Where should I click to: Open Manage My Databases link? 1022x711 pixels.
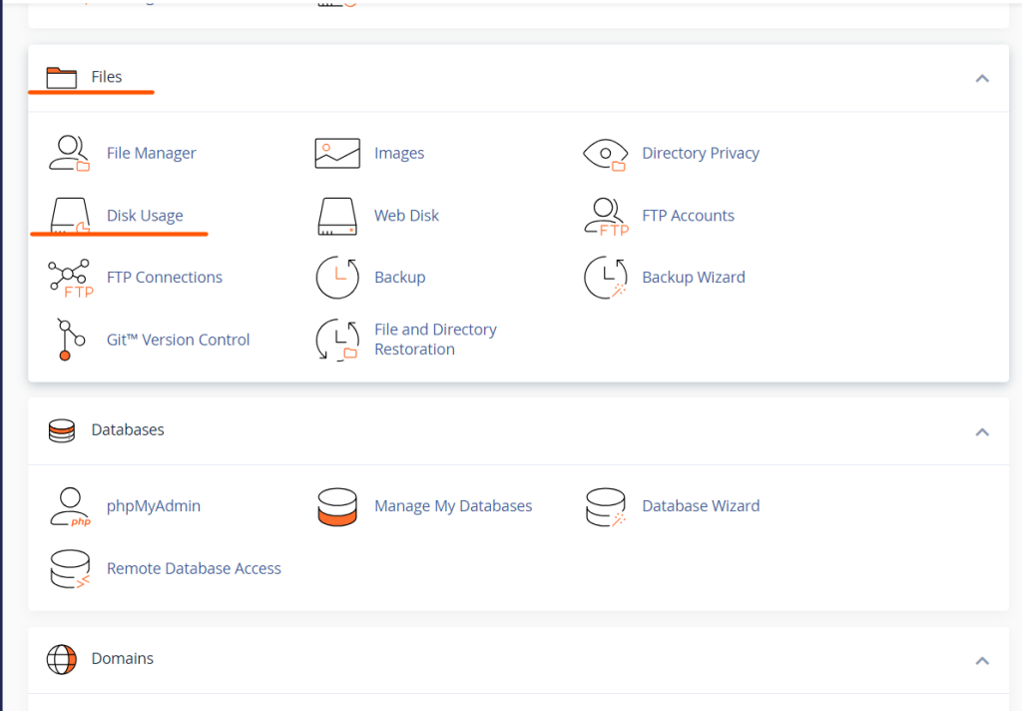(453, 506)
